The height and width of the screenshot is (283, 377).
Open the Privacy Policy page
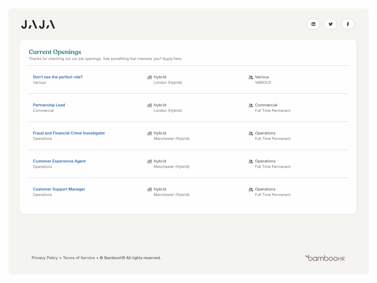coord(45,258)
